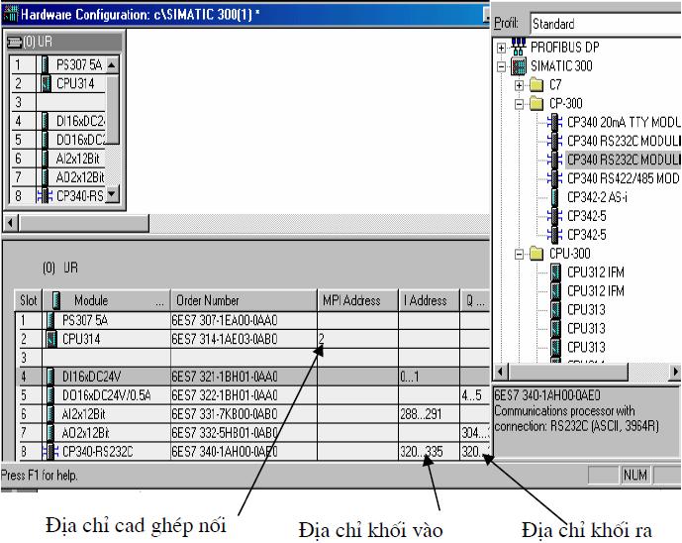This screenshot has height=543, width=682.
Task: Click the CP340-RS icon in rack slot 8
Action: [45, 196]
